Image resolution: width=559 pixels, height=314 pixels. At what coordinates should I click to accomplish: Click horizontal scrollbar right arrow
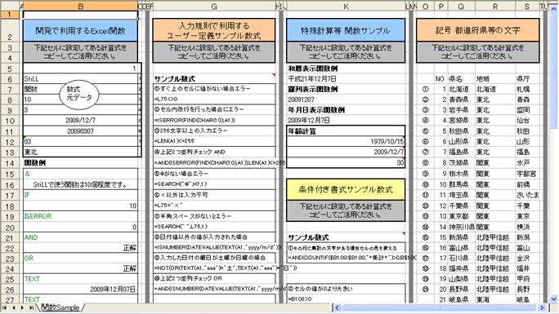[542, 307]
